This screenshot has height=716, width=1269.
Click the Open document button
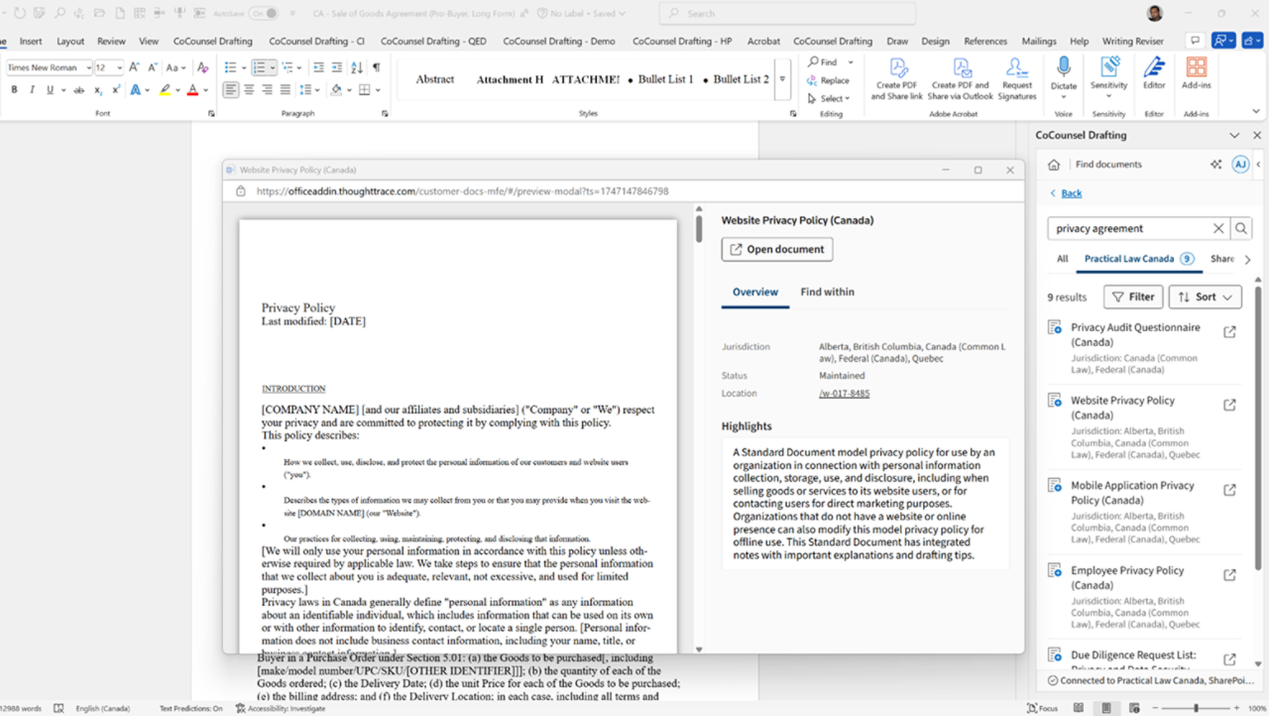[776, 249]
